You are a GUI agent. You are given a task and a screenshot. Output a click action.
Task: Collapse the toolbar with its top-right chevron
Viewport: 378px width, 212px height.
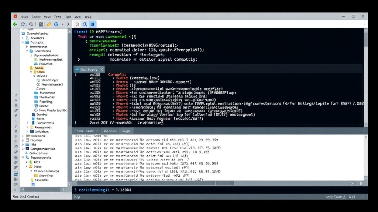364,24
